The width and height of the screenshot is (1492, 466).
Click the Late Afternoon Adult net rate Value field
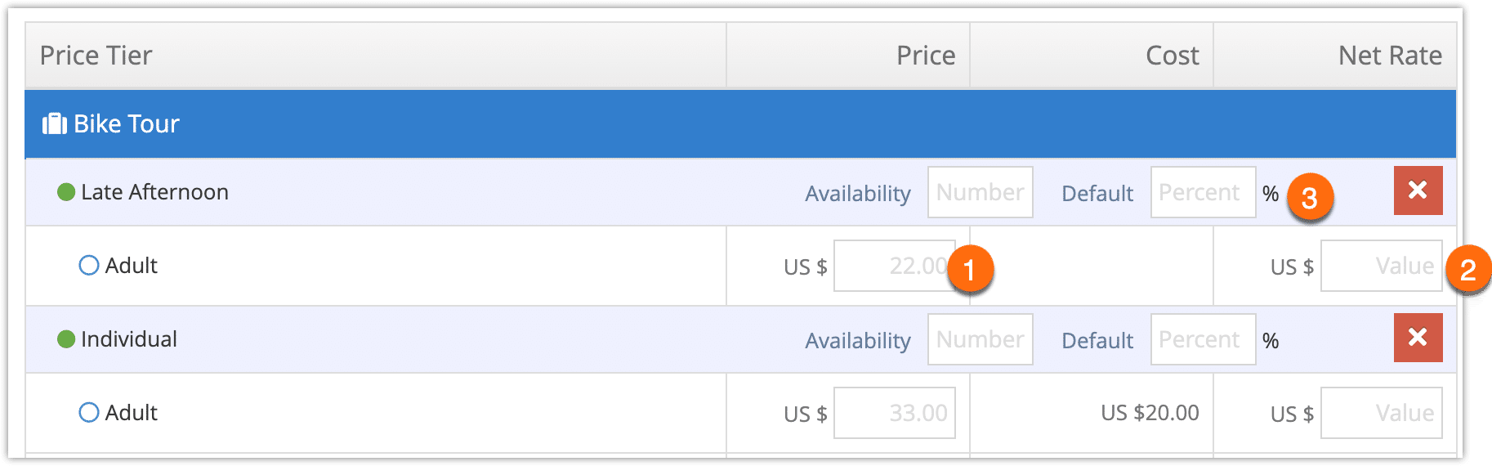pos(1382,266)
